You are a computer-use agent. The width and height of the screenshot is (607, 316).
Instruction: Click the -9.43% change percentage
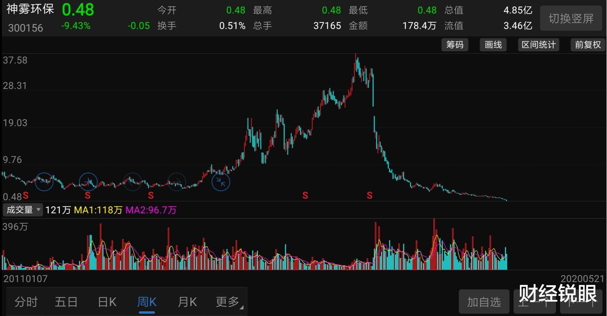tap(76, 26)
